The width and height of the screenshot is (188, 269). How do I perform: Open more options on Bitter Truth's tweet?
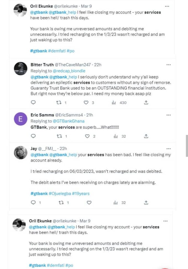168,65
